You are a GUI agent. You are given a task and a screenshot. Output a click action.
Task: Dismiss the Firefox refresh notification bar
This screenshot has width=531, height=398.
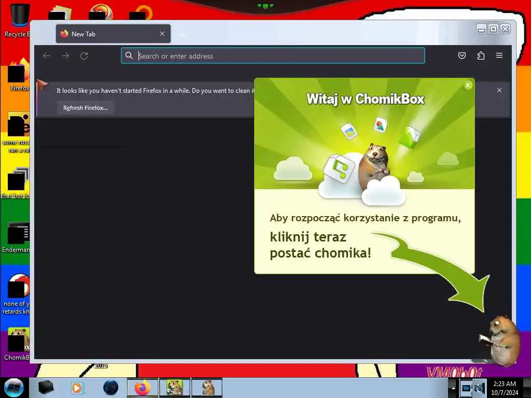point(499,90)
